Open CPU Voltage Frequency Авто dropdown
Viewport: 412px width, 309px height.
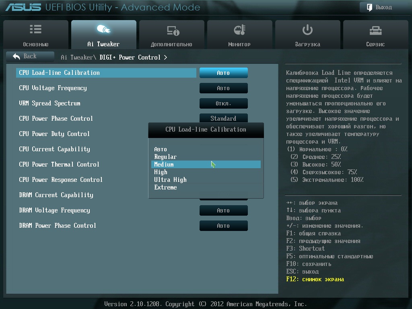coord(224,88)
